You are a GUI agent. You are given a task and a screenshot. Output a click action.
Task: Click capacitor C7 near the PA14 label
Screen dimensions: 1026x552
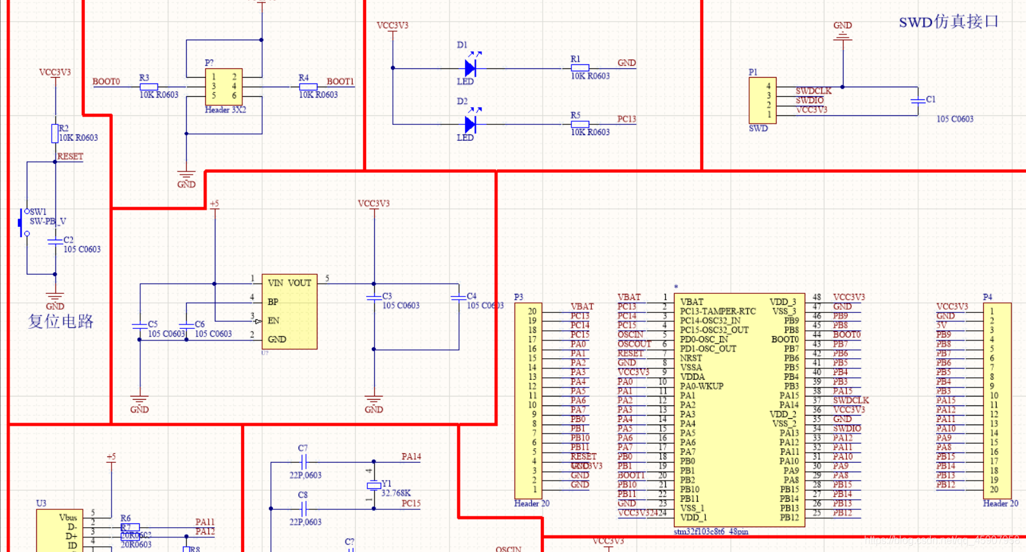click(304, 461)
